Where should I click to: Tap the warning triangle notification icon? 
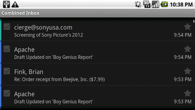(15, 5)
